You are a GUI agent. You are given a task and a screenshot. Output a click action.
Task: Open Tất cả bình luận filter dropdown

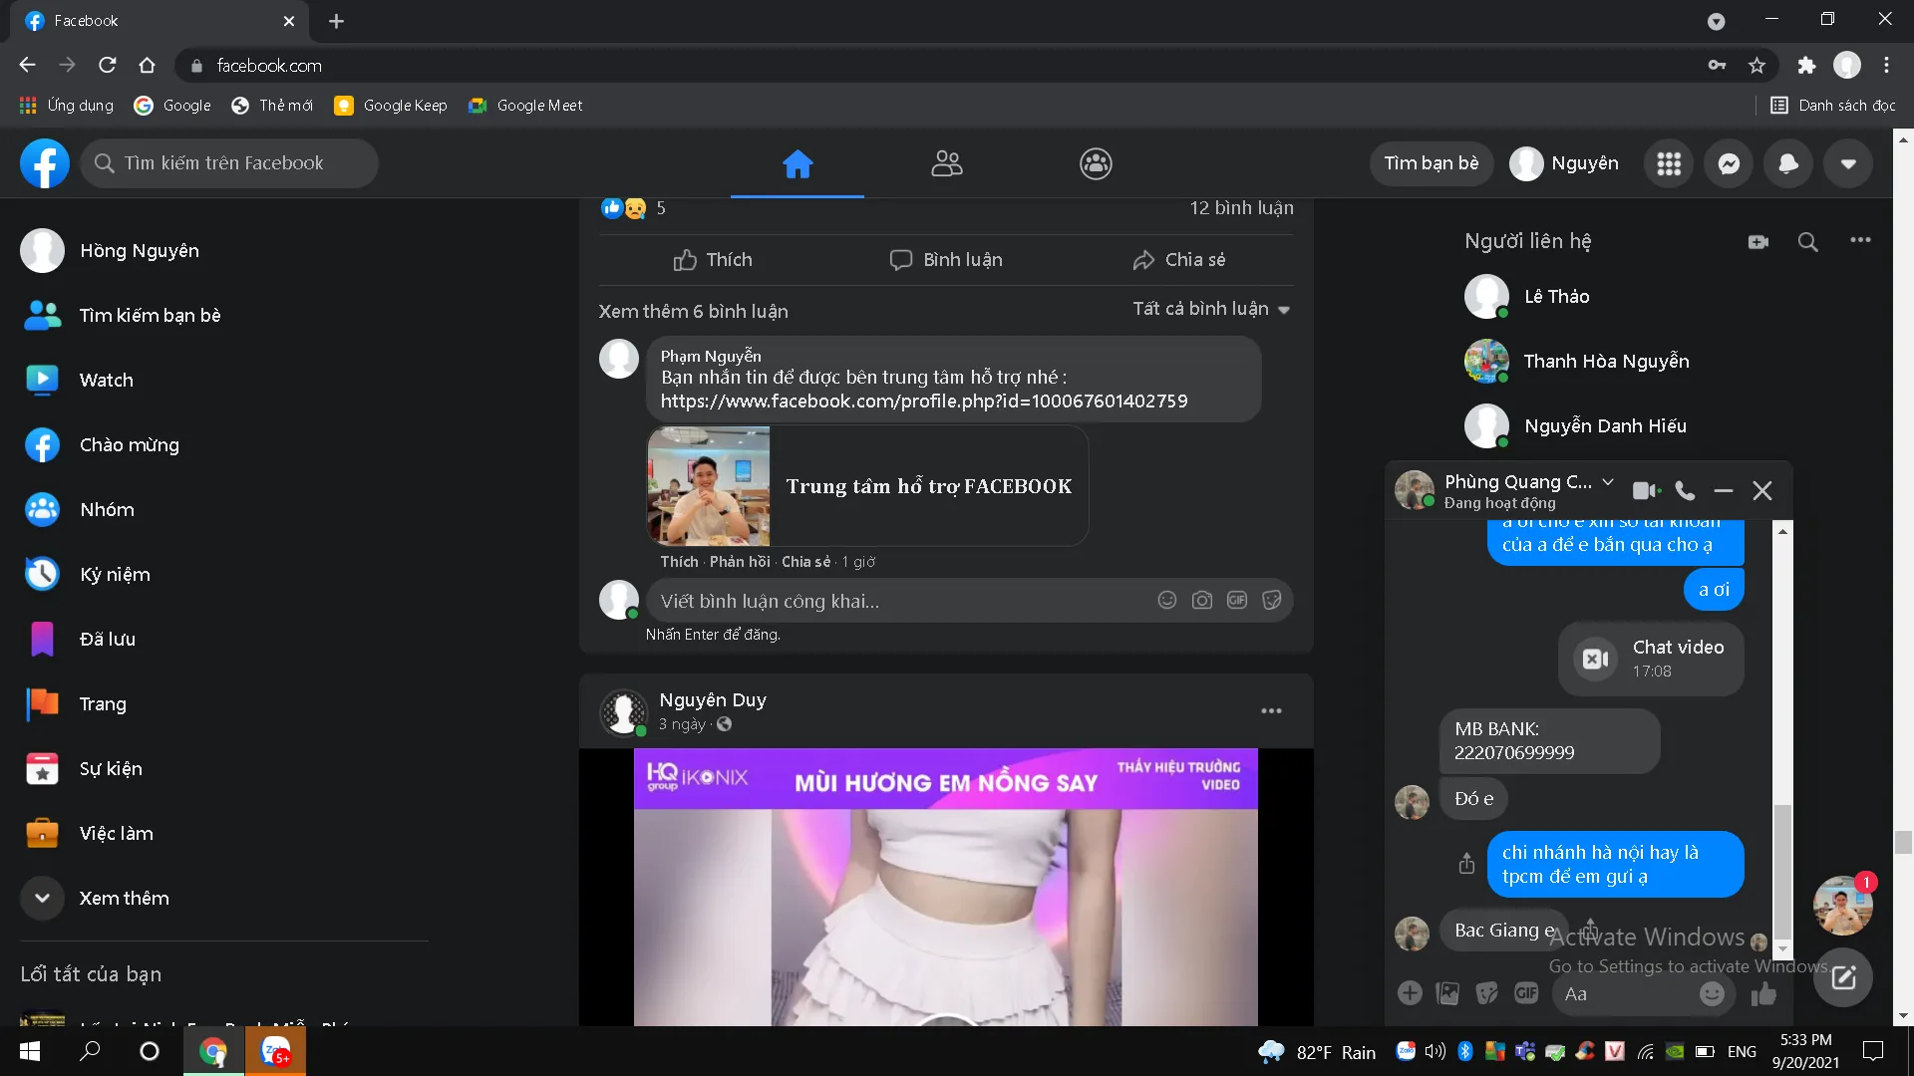click(x=1211, y=309)
